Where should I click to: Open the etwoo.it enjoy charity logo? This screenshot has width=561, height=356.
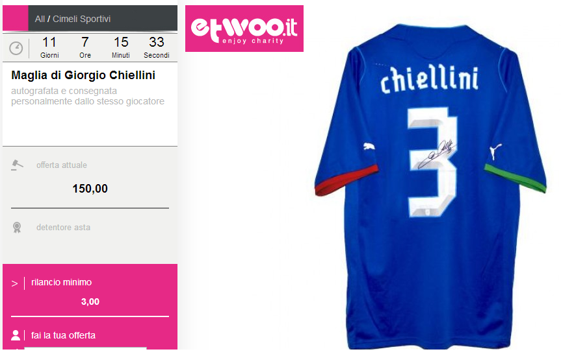pos(244,29)
